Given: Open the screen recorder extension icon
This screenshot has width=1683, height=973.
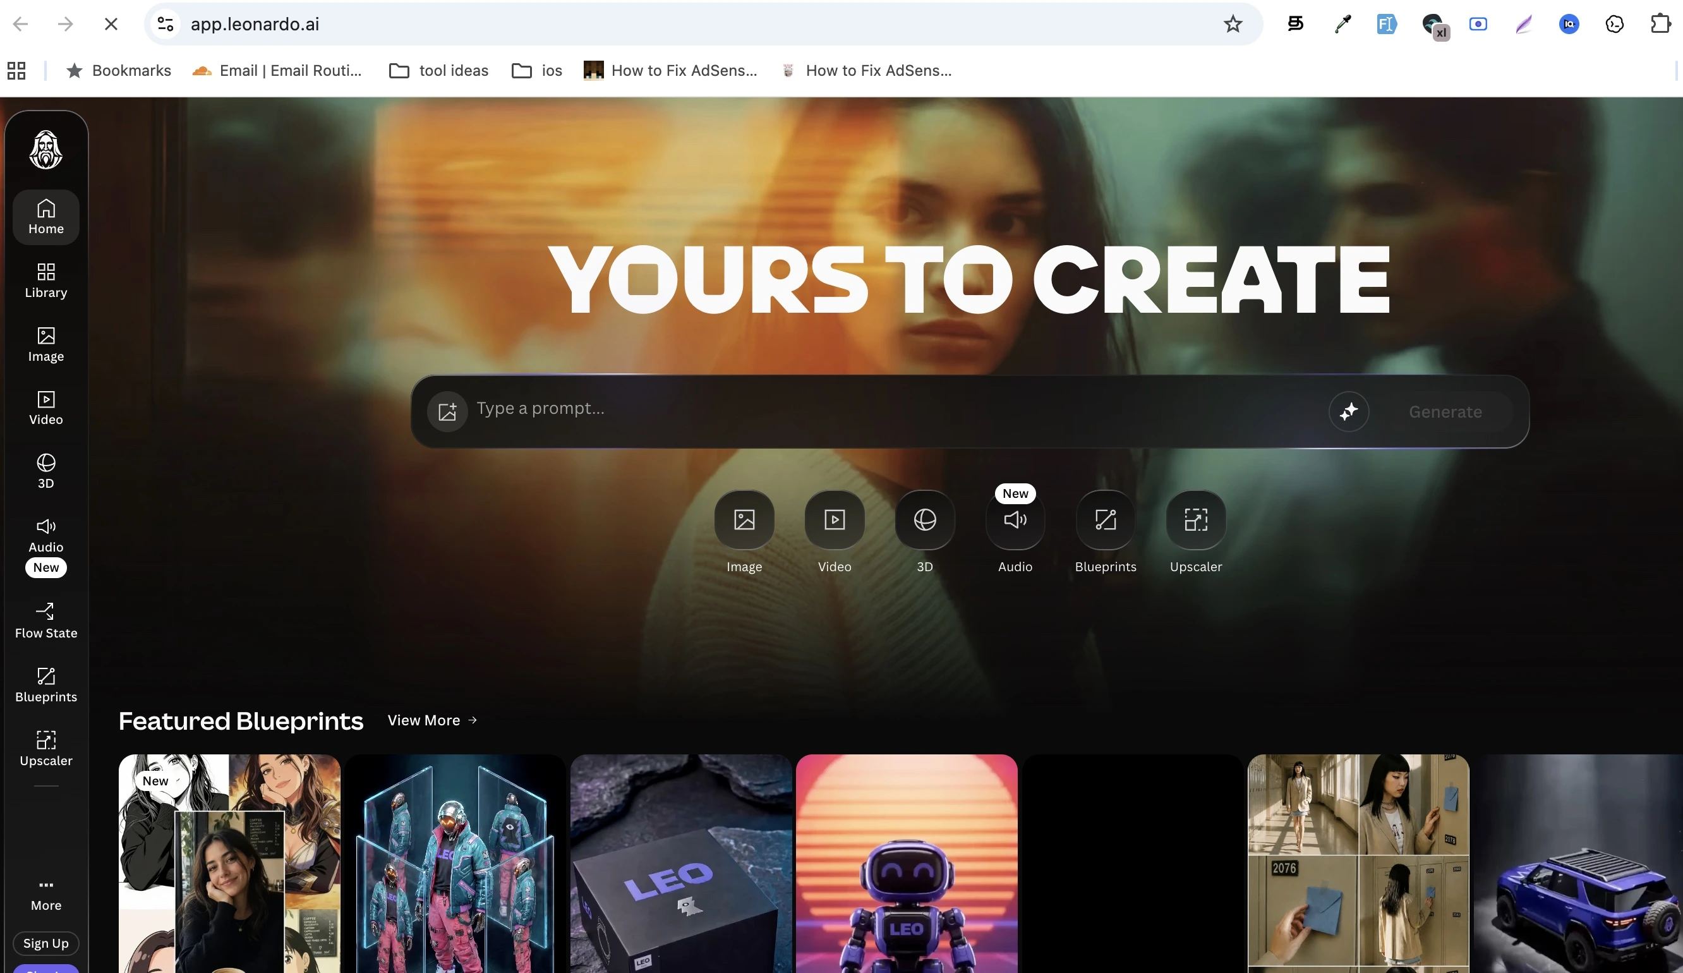Looking at the screenshot, I should coord(1478,24).
